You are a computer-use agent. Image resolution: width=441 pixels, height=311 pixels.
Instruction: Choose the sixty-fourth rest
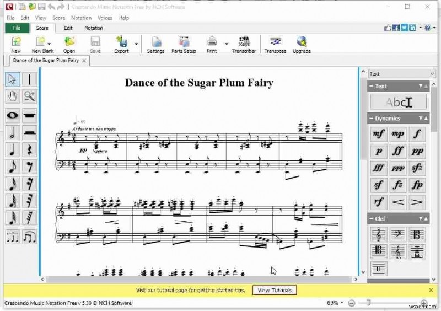[x=29, y=218]
